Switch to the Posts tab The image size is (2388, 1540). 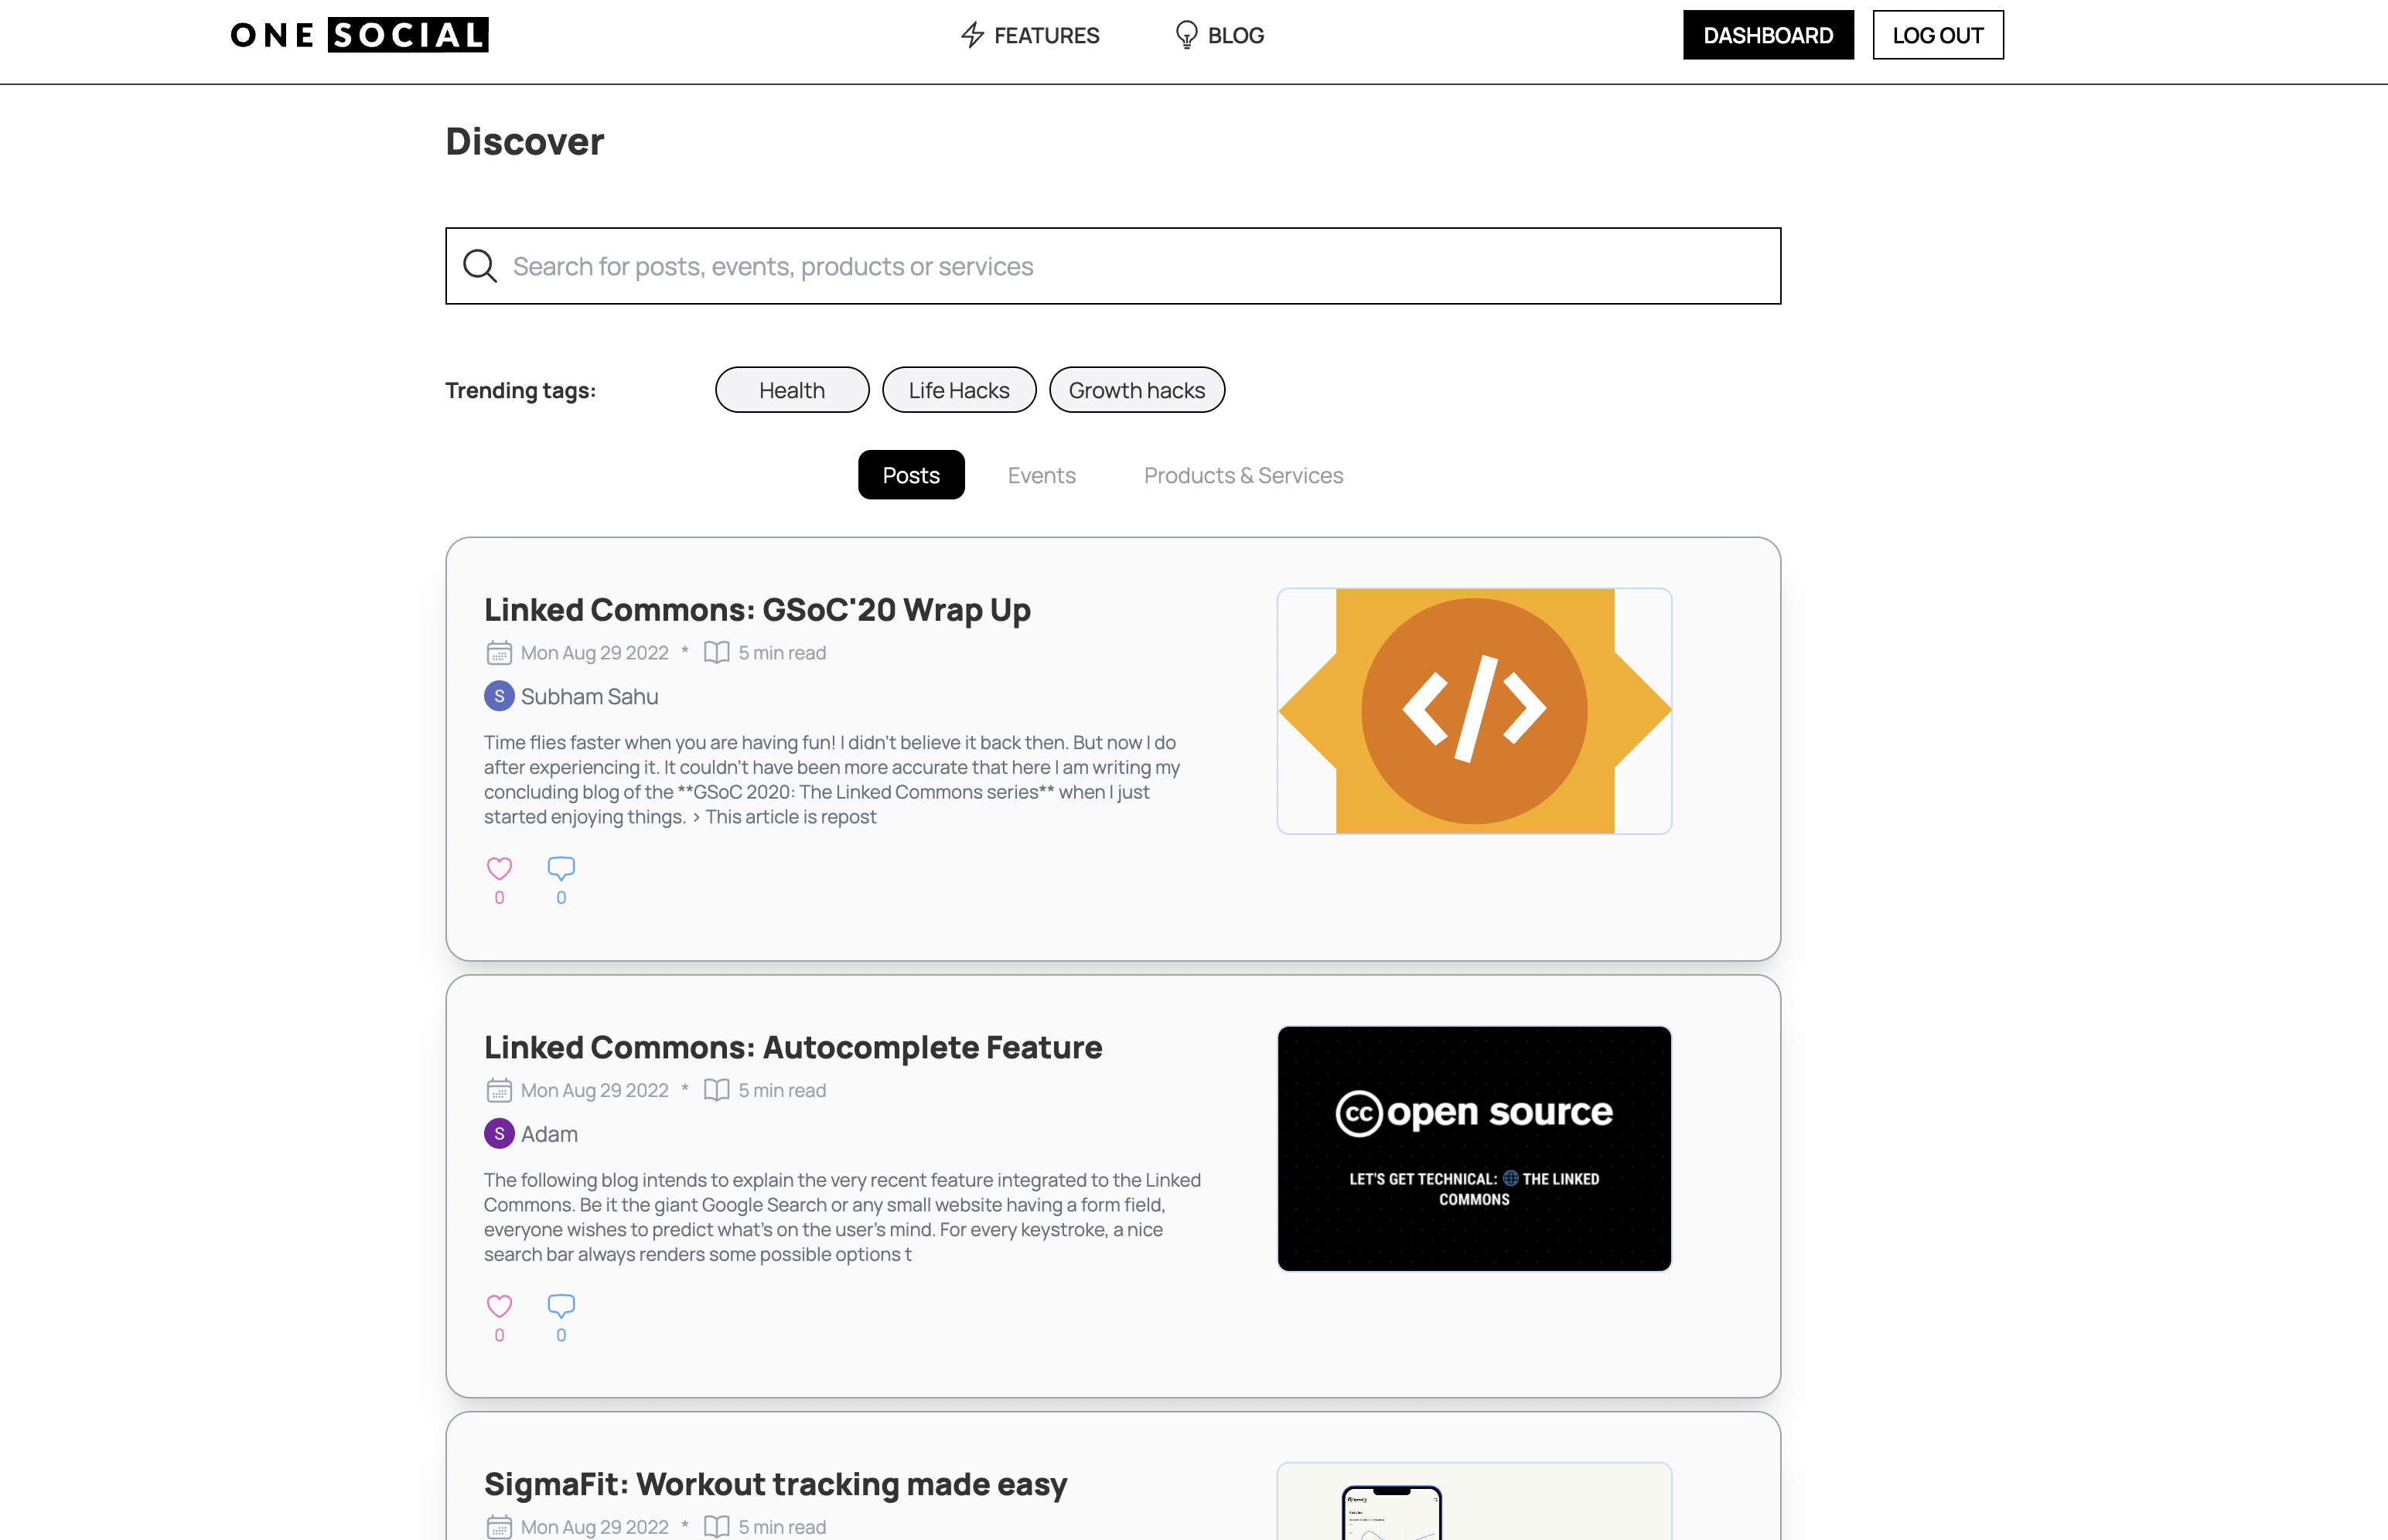coord(911,475)
